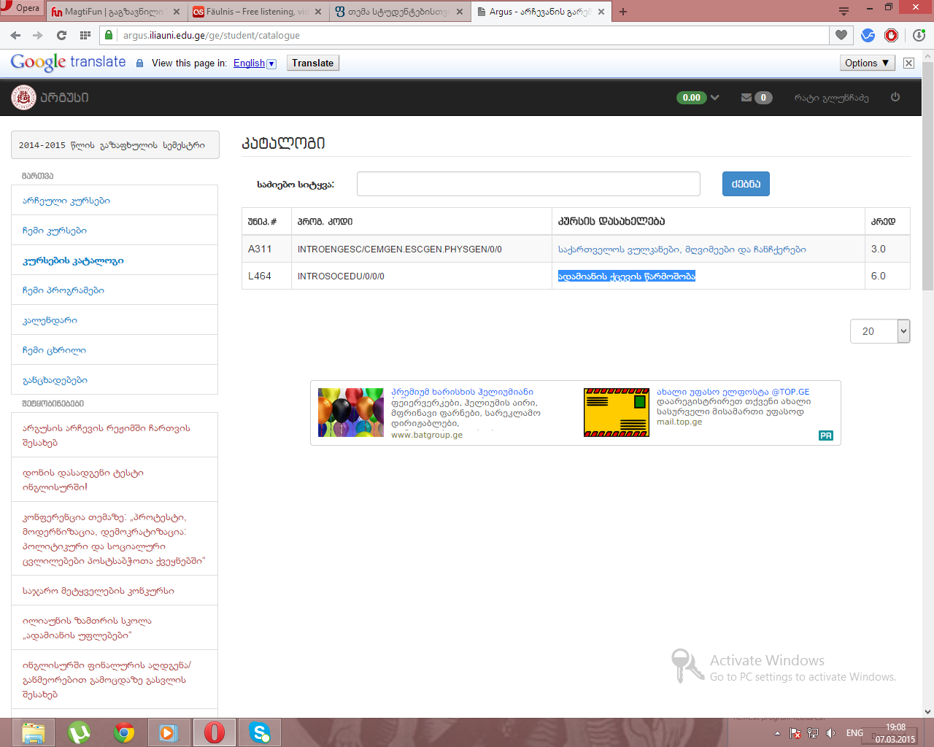Open the course link in row A311
934x747 pixels.
tap(682, 249)
